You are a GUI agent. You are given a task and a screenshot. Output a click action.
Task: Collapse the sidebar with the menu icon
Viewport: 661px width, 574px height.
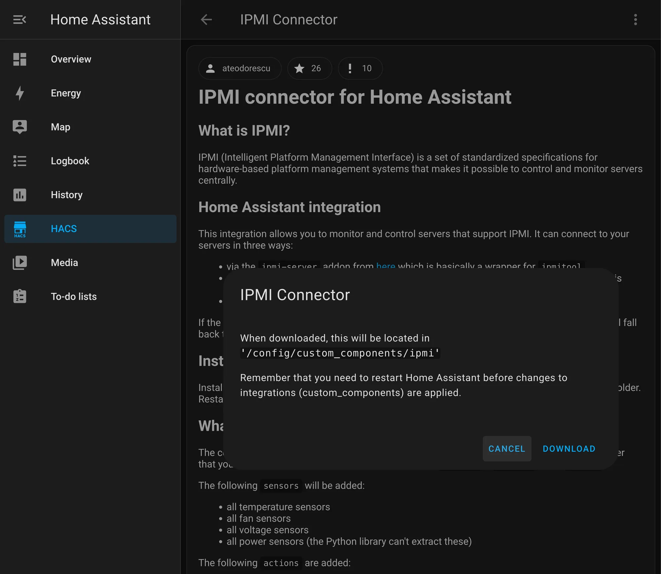click(19, 20)
